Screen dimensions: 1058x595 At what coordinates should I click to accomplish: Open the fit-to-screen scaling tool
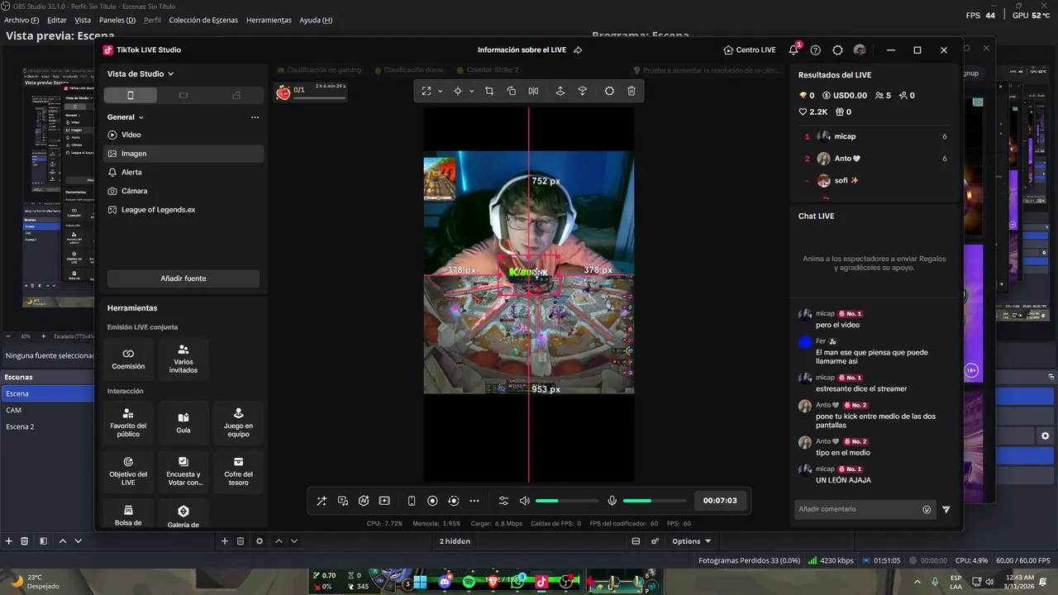[427, 91]
